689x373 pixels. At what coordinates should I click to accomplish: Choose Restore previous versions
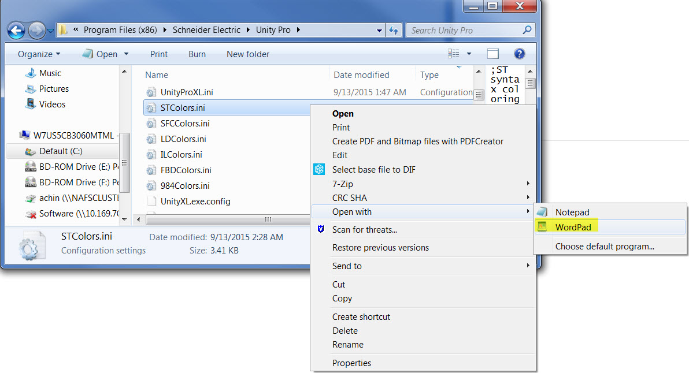[380, 248]
